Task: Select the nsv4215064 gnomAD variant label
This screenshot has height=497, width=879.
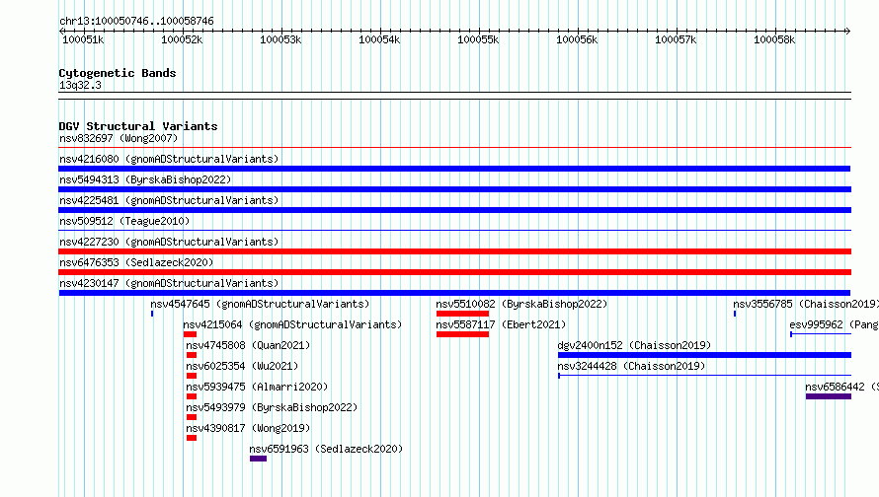Action: coord(292,324)
